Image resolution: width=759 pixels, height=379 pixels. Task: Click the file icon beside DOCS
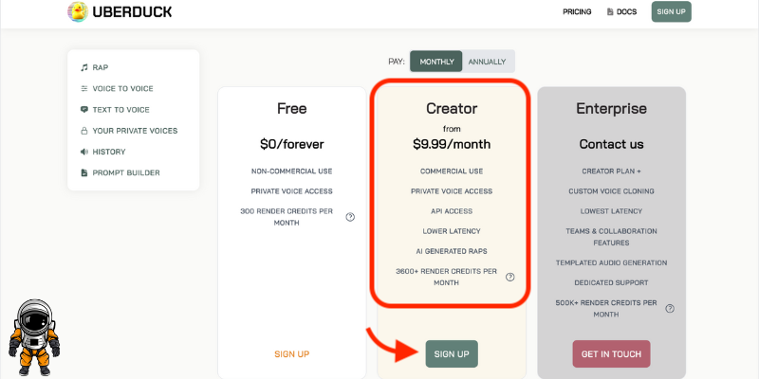click(x=610, y=12)
